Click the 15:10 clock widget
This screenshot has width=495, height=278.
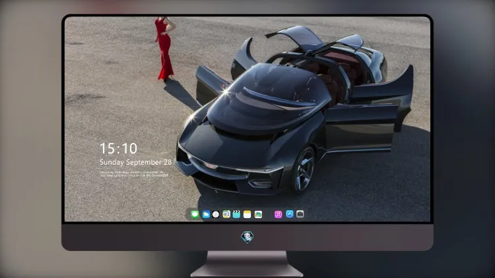click(x=118, y=148)
